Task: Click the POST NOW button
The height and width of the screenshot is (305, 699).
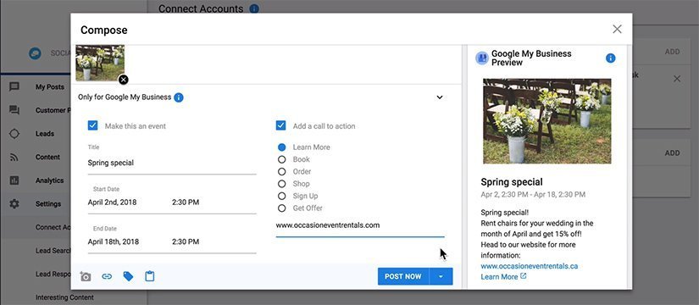Action: click(403, 276)
